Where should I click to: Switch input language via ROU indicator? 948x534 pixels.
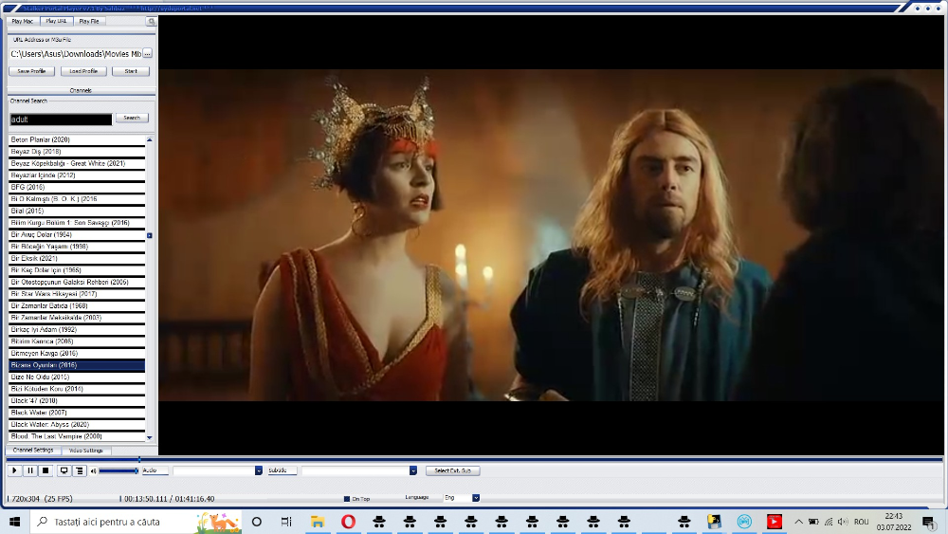(862, 522)
